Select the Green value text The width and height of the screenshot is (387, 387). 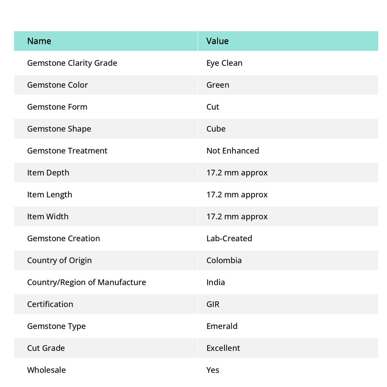click(217, 85)
